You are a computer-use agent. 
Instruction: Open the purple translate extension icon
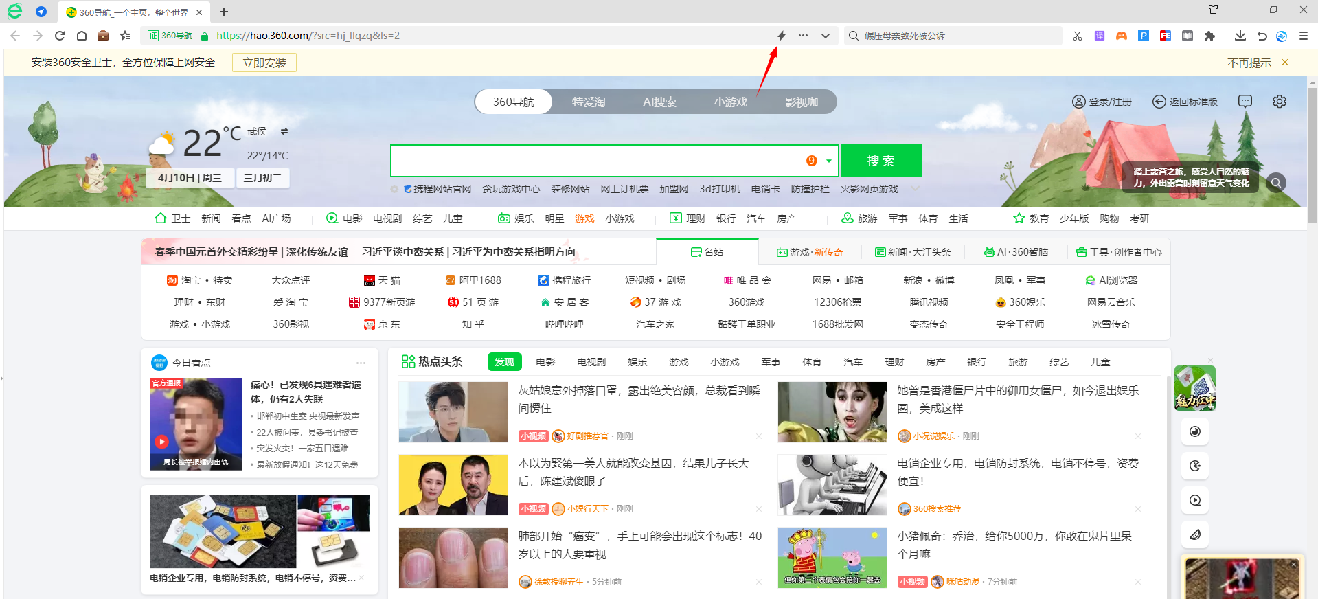click(x=1100, y=36)
